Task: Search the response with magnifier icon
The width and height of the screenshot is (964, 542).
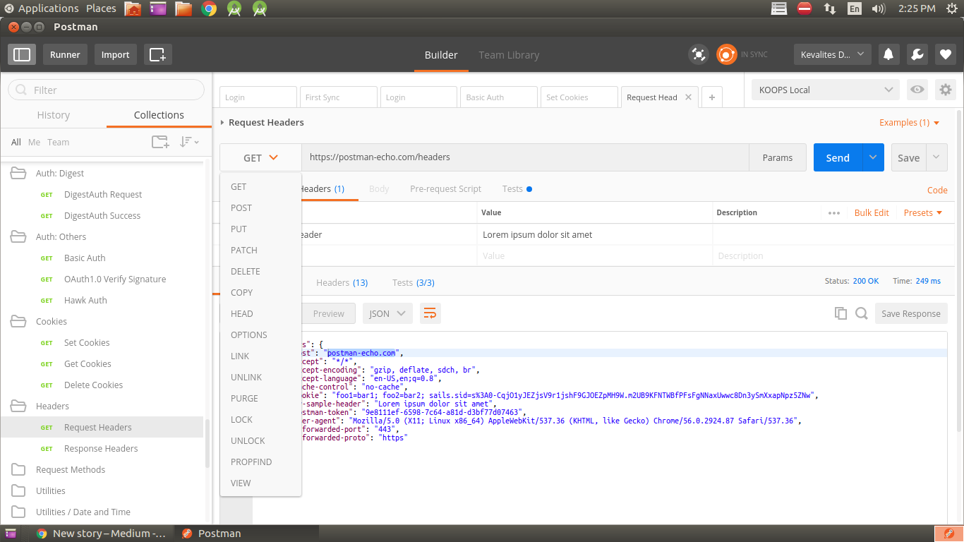Action: 861,313
